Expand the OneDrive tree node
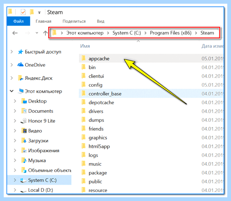Image resolution: width=231 pixels, height=201 pixels. (12, 65)
